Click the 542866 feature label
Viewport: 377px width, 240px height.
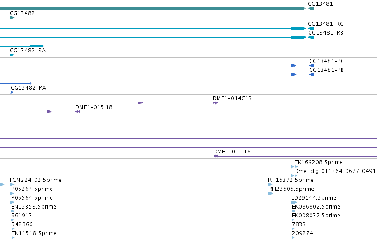[x=22, y=224]
